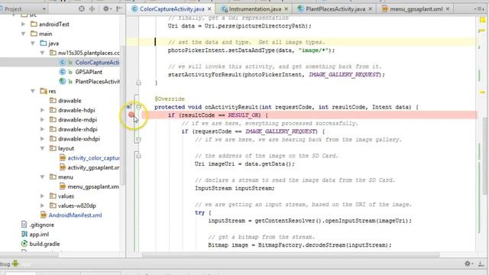Open AndroidManifest.xml file
Screen dimensions: 489x275
point(75,215)
